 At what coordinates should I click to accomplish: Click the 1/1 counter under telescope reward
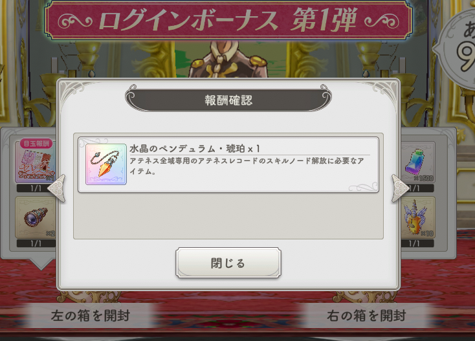tap(36, 243)
